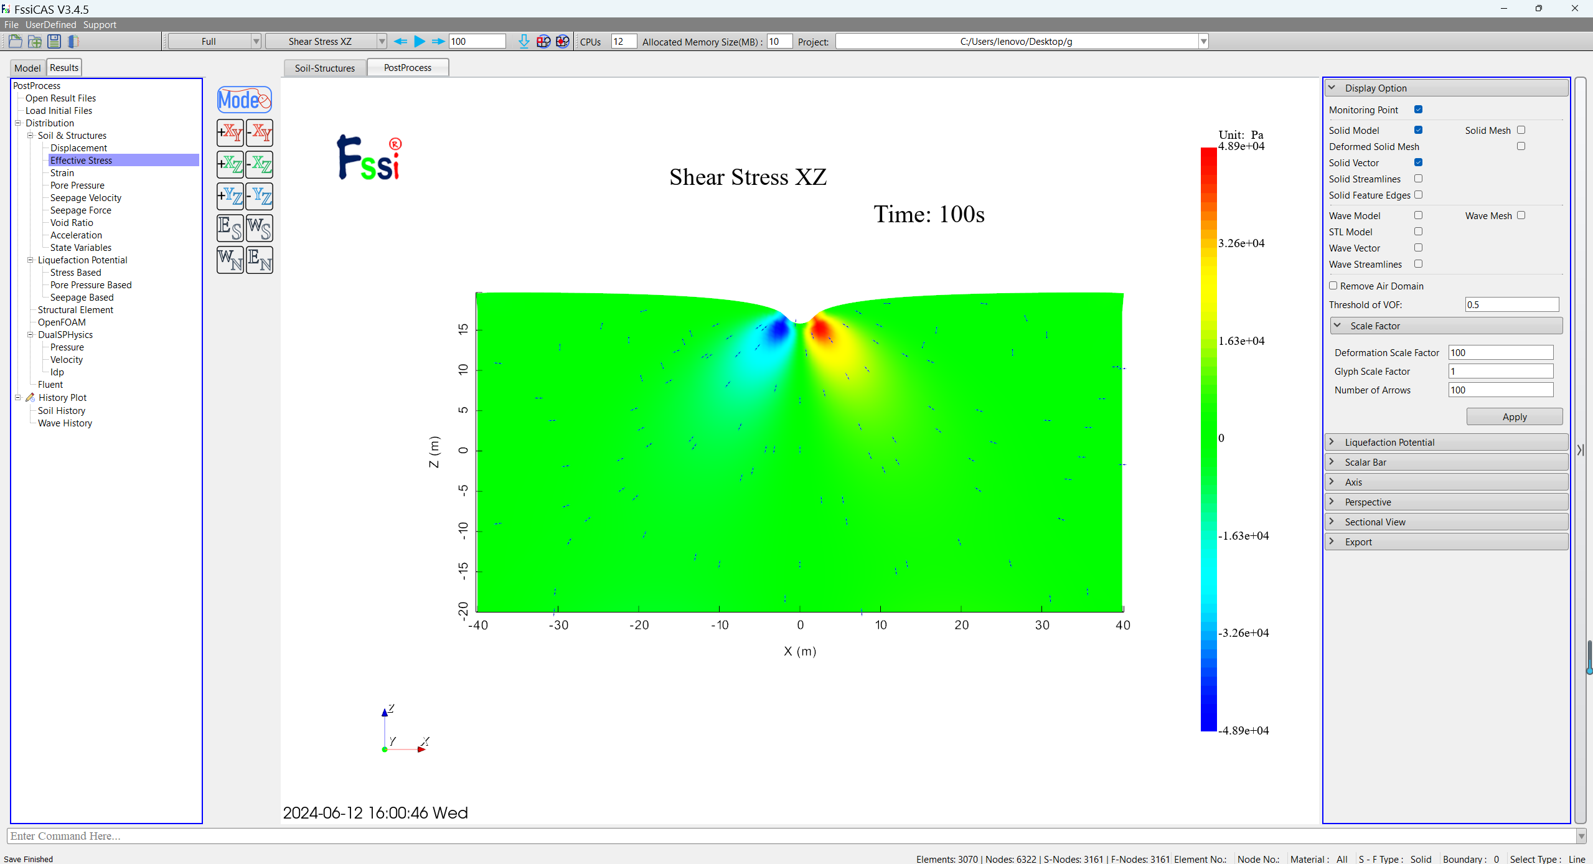Screen dimensions: 1593x864
Task: Set view to -YZ plane
Action: coord(260,196)
